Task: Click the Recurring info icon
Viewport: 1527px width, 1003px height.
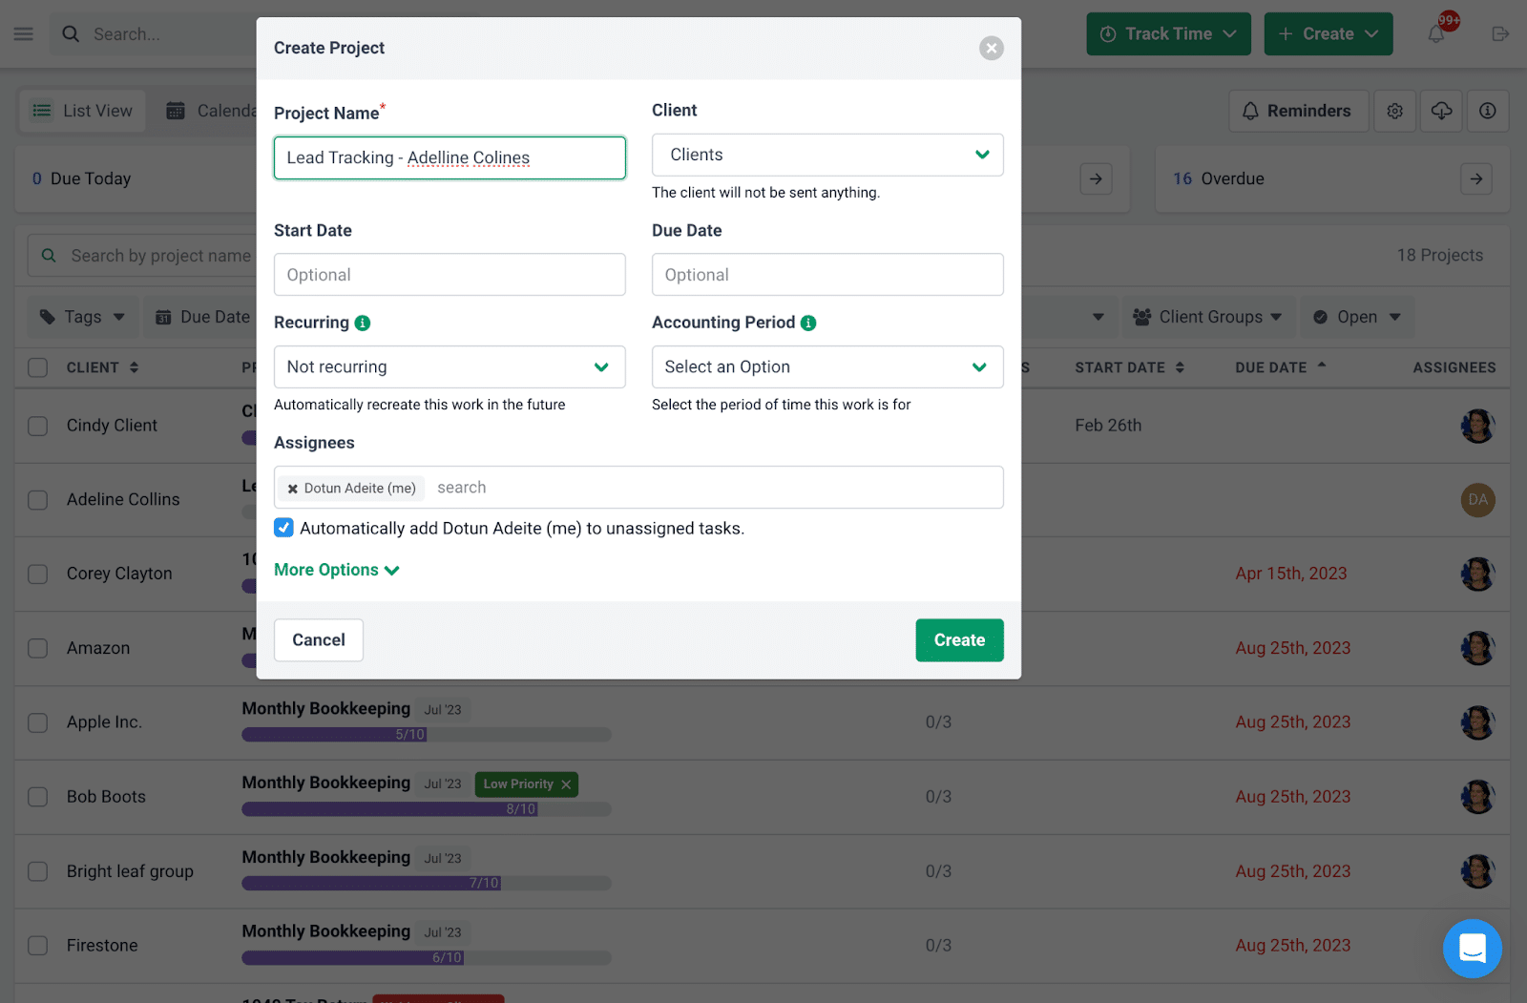Action: [363, 323]
